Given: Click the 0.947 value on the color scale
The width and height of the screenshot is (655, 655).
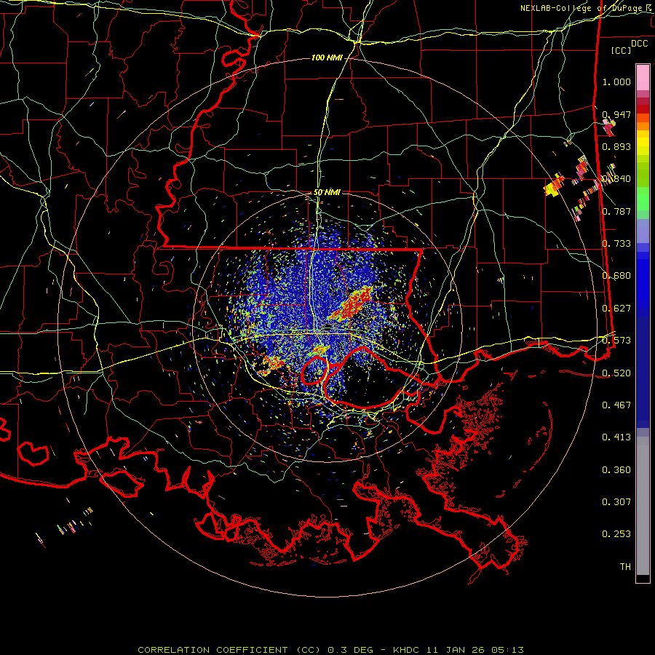Looking at the screenshot, I should tap(616, 114).
